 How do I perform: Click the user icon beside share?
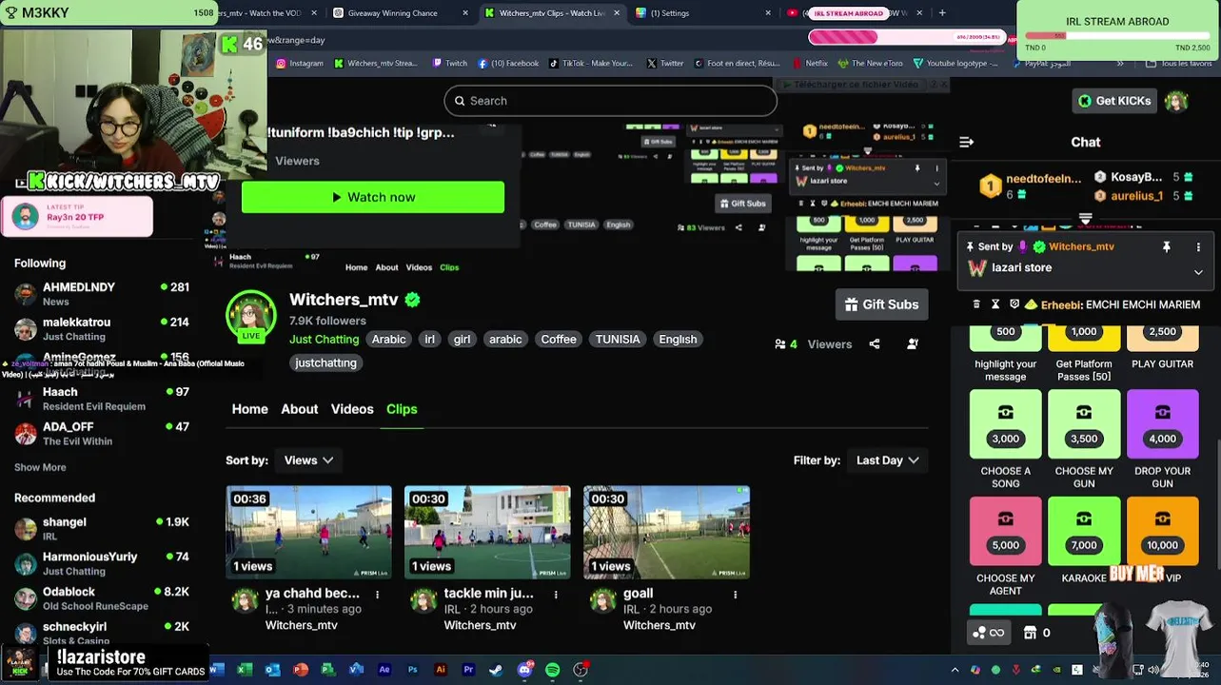click(x=913, y=344)
